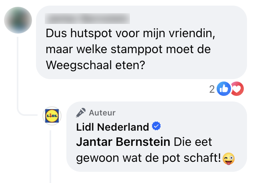The width and height of the screenshot is (267, 183).
Task: Open the blurred commenter's profile picture
Action: coord(18,20)
